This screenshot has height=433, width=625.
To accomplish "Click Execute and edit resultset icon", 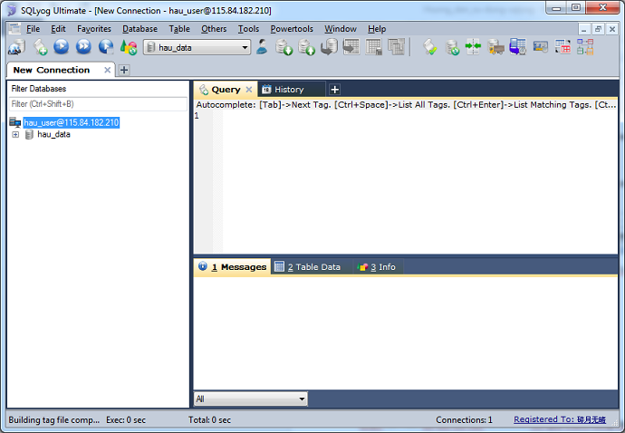I will (x=106, y=47).
